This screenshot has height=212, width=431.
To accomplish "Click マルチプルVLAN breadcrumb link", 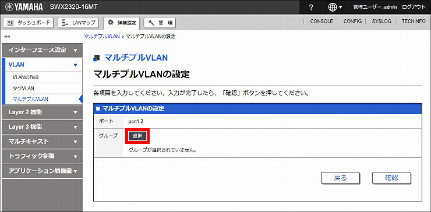I will [102, 36].
